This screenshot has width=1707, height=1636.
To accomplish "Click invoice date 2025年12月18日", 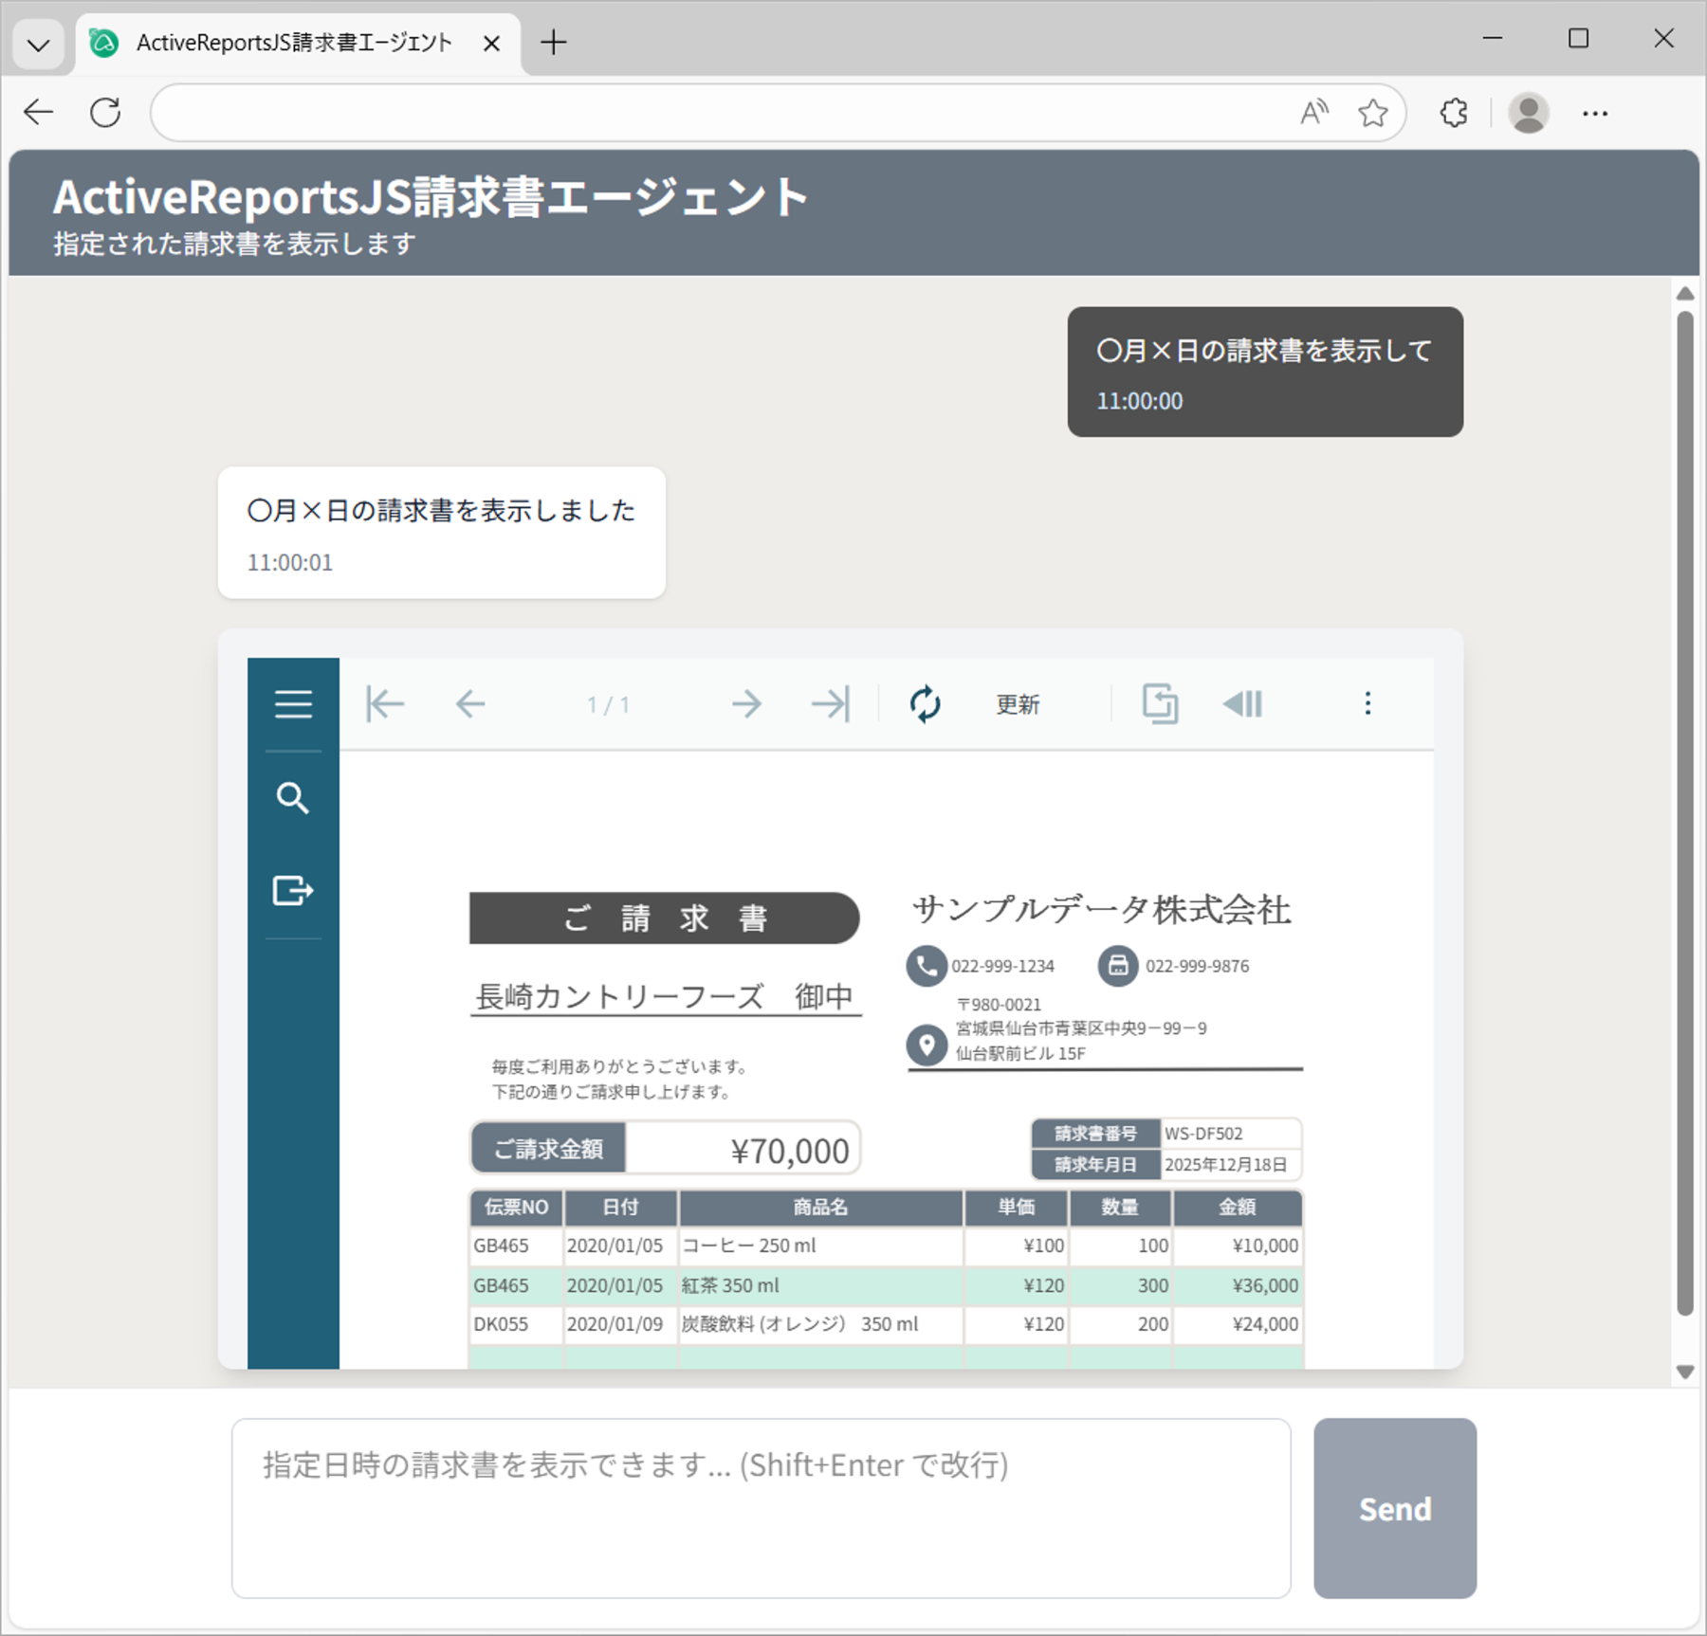I will pyautogui.click(x=1226, y=1165).
